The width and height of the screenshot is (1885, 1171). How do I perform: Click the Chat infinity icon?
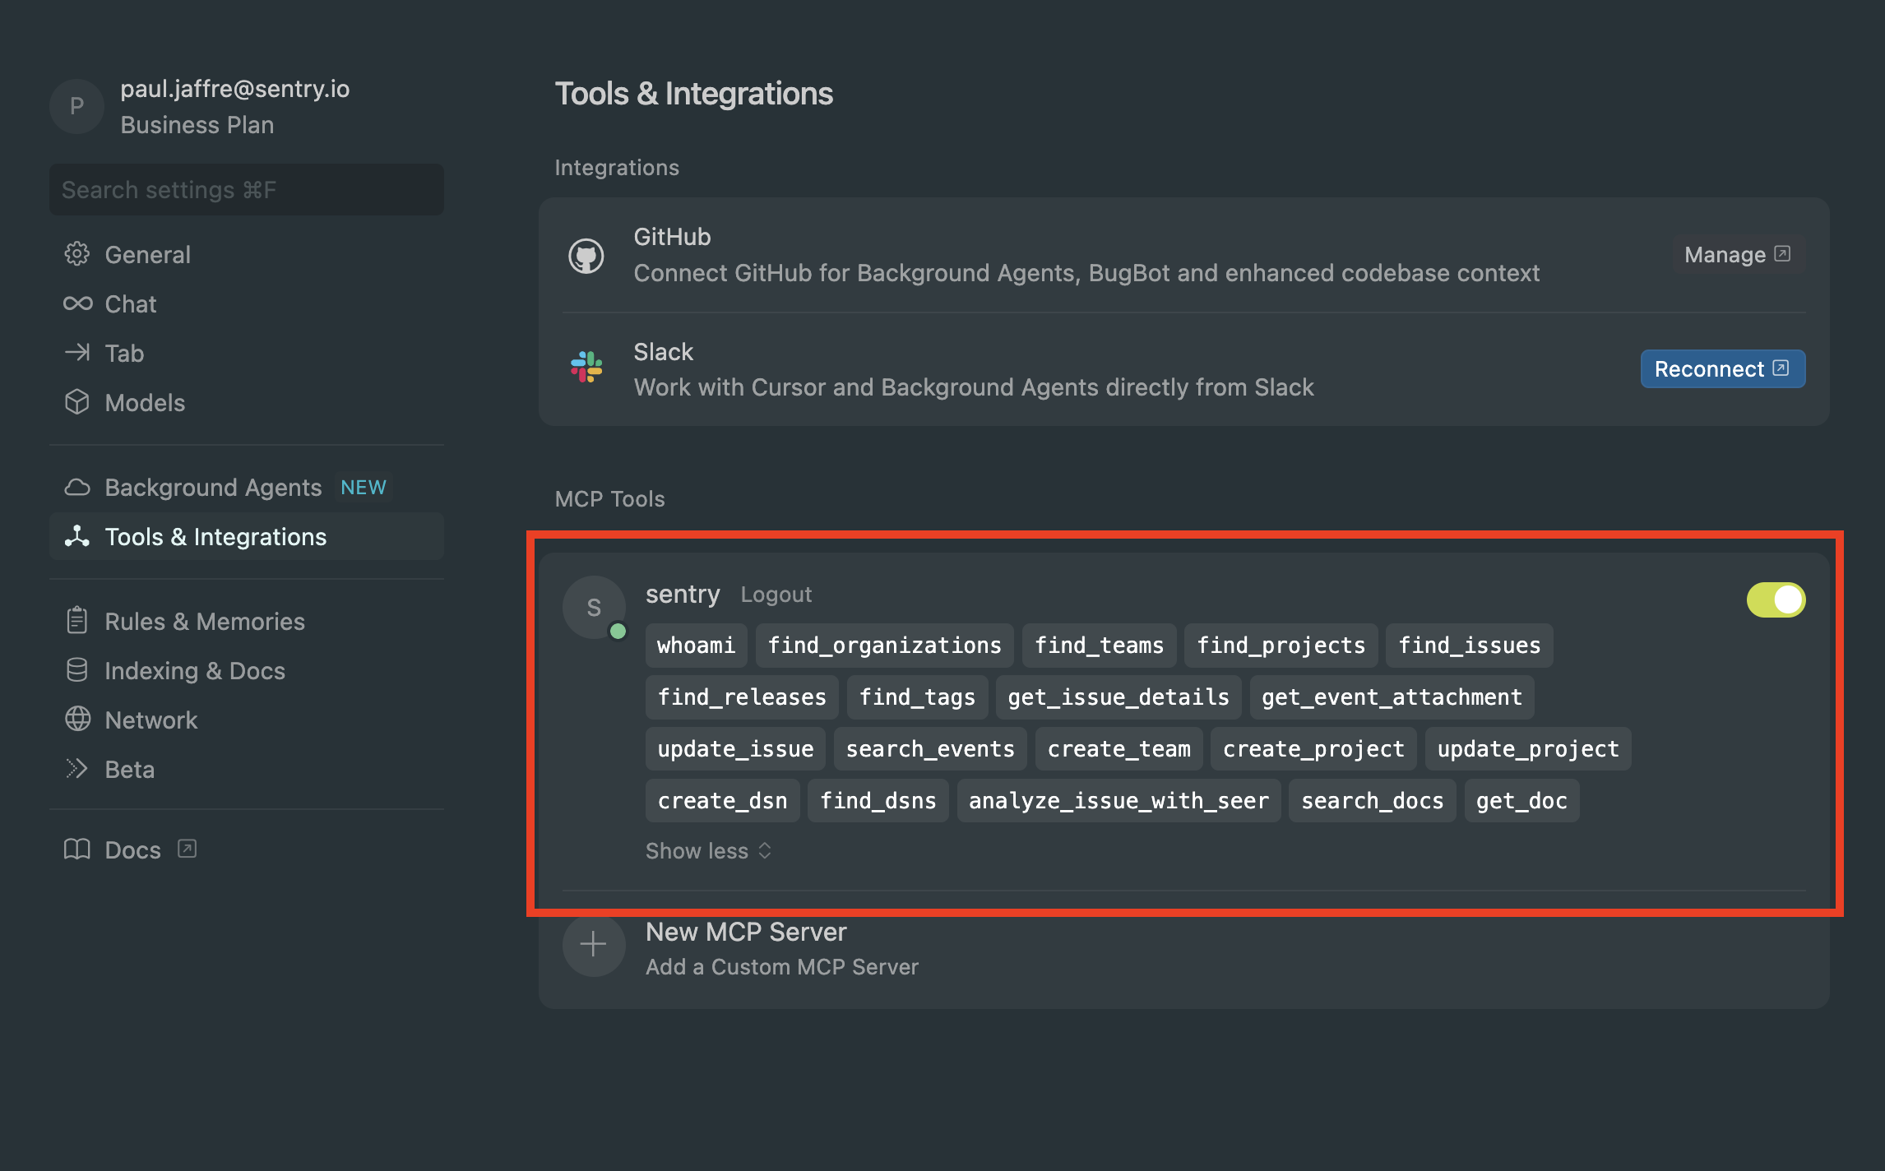tap(77, 303)
